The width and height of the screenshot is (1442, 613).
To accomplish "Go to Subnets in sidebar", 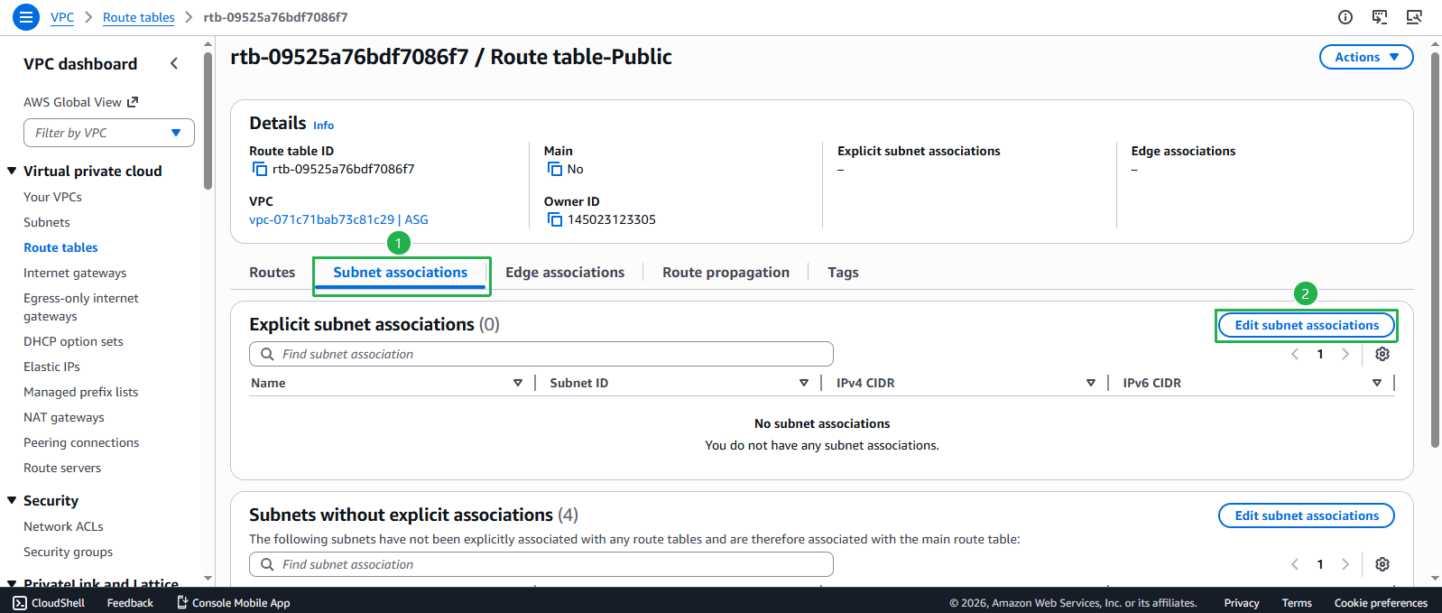I will pyautogui.click(x=47, y=222).
